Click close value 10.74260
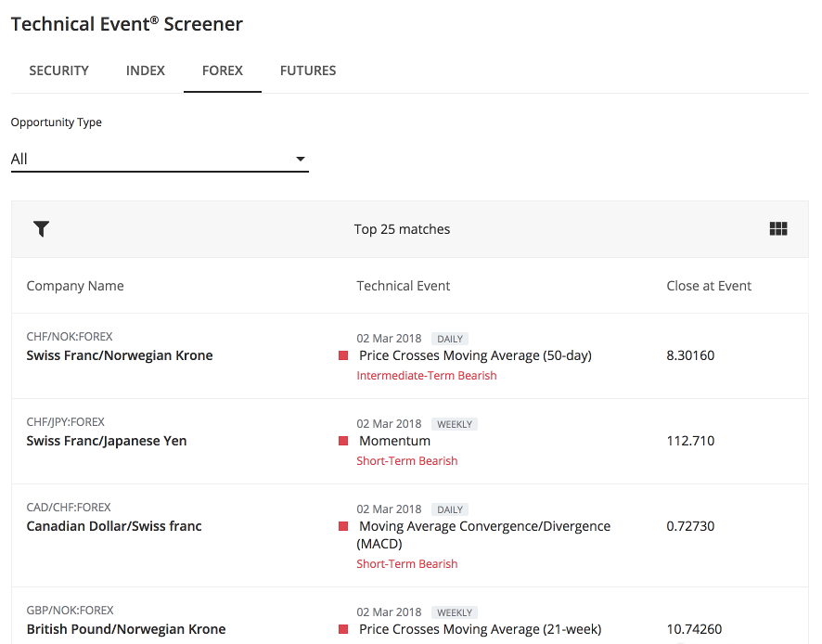The width and height of the screenshot is (822, 644). [x=694, y=629]
